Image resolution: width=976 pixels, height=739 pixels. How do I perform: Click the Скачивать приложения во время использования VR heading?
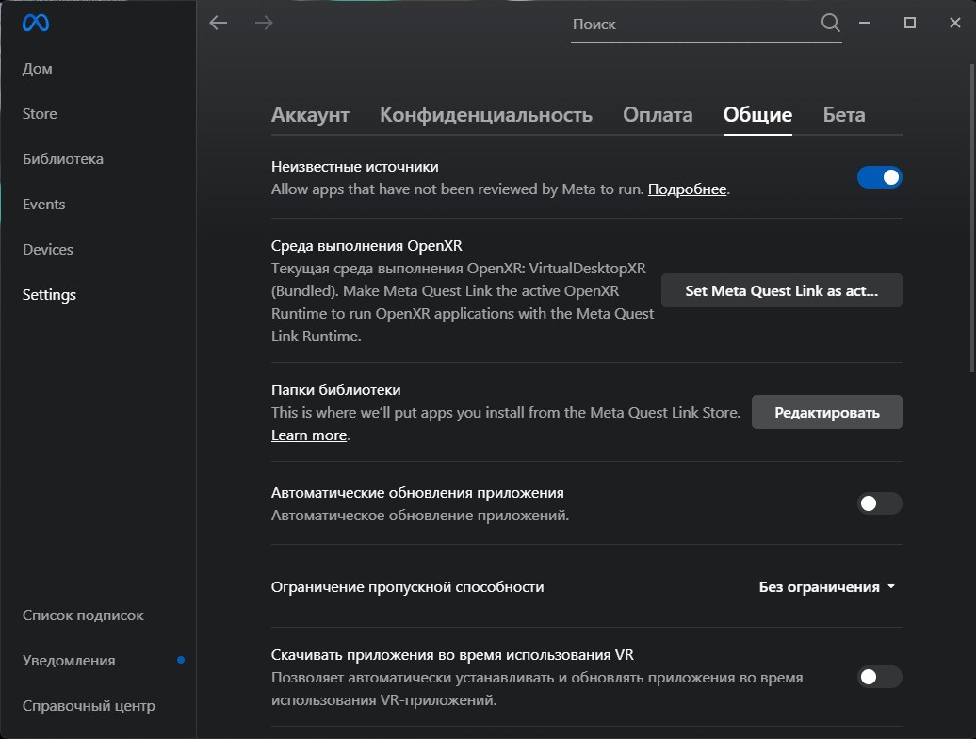452,655
